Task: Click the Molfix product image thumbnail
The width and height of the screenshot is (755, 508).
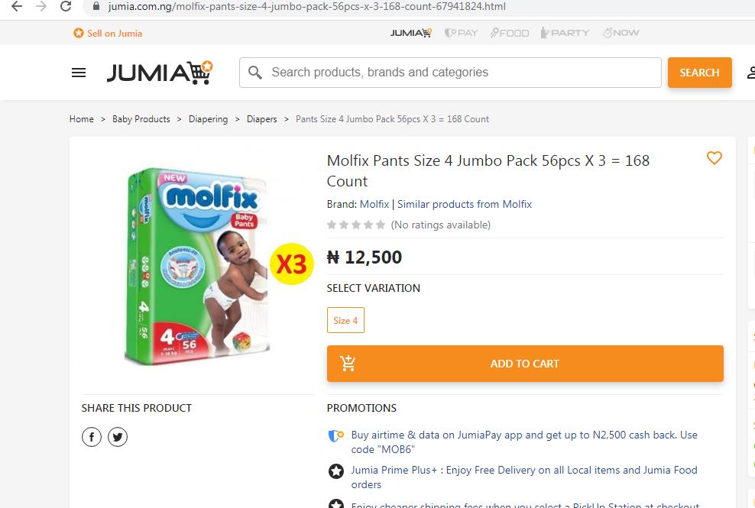Action: click(x=199, y=267)
